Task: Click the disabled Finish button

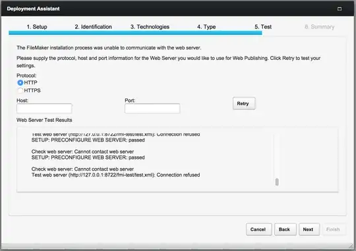Action: pyautogui.click(x=334, y=229)
